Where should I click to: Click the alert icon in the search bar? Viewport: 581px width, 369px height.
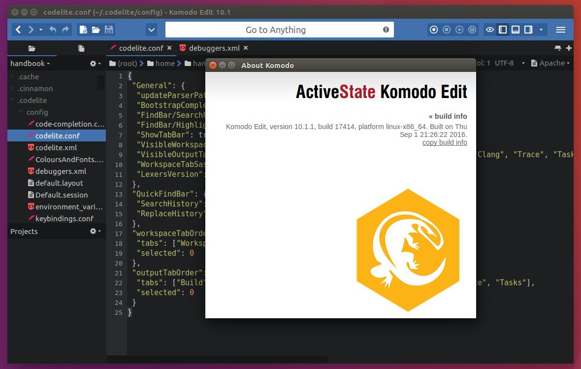pyautogui.click(x=386, y=30)
